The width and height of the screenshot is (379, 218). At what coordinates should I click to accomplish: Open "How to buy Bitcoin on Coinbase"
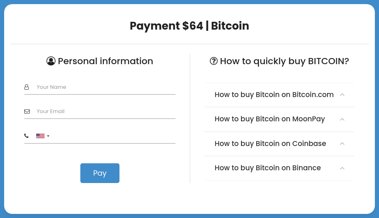click(270, 144)
